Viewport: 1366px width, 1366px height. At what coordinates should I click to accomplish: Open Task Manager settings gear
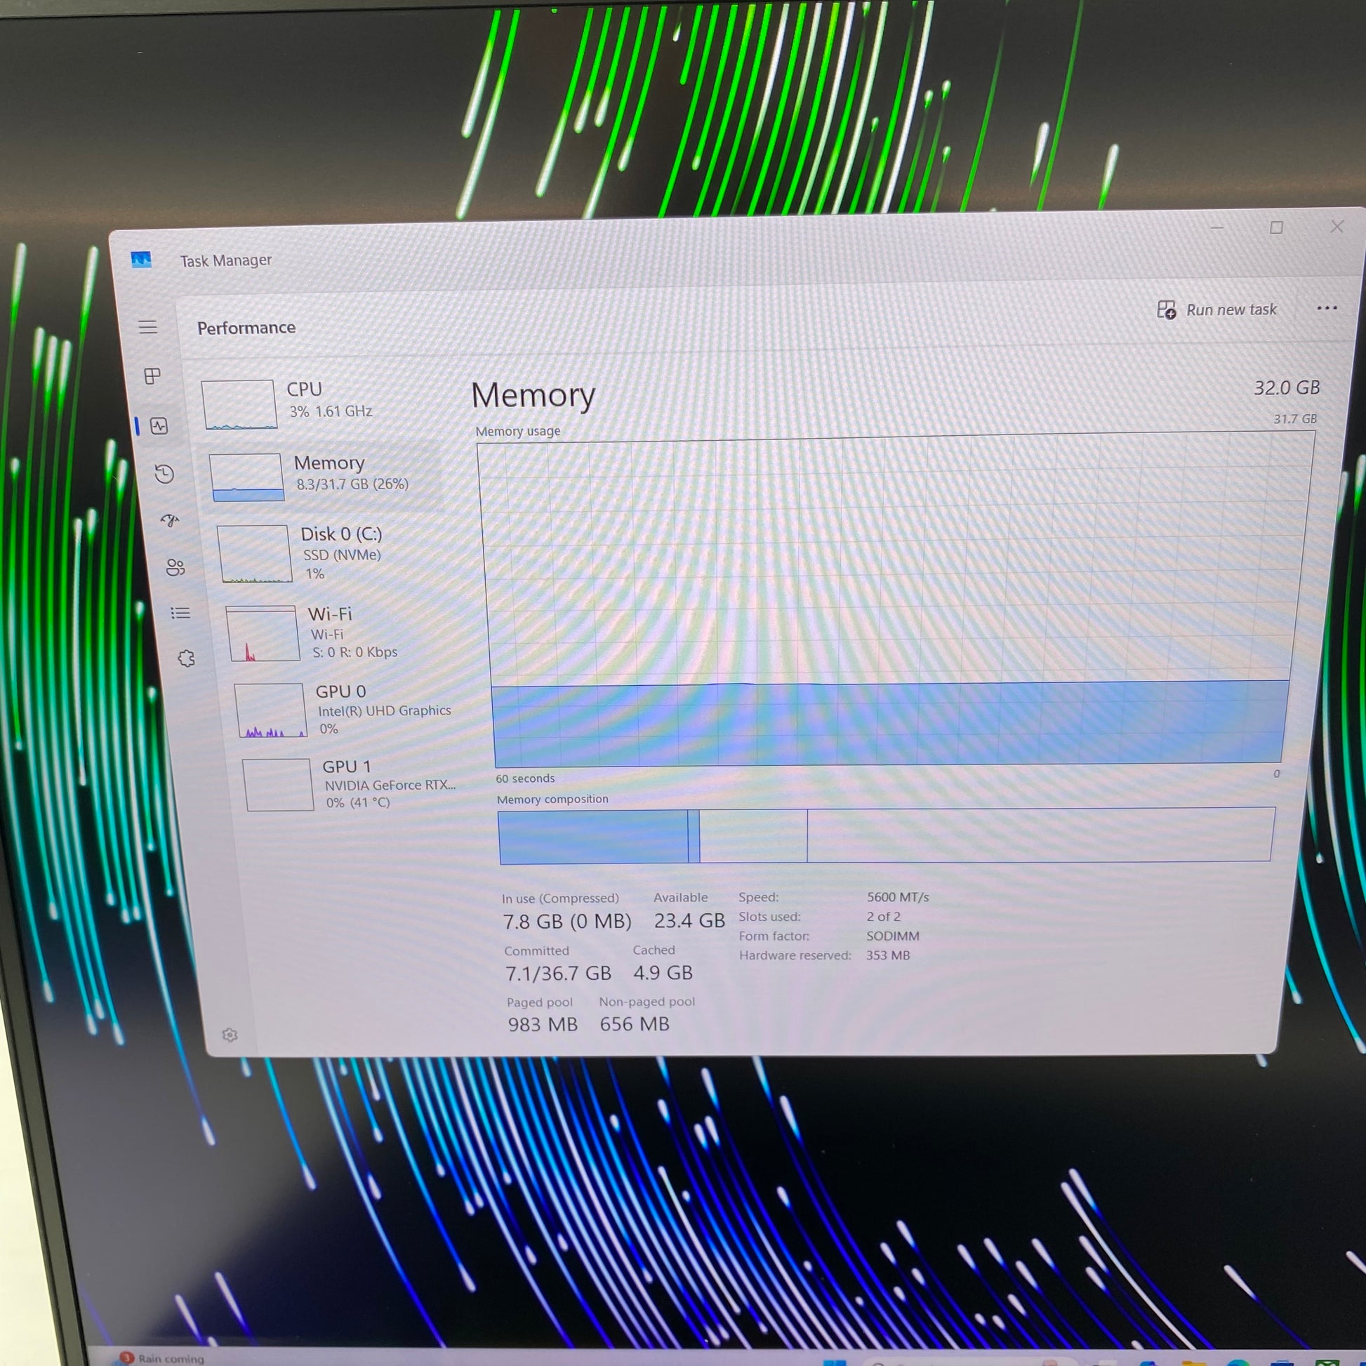230,1035
